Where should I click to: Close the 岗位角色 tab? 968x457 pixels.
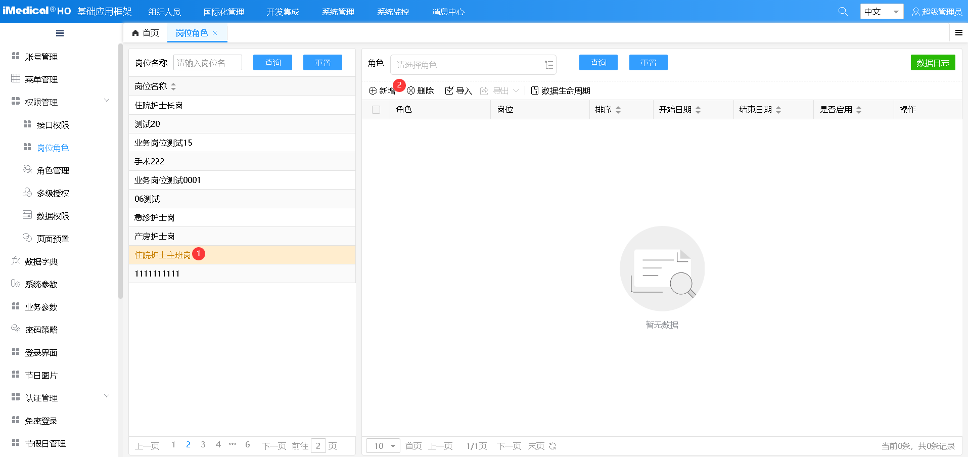click(215, 33)
